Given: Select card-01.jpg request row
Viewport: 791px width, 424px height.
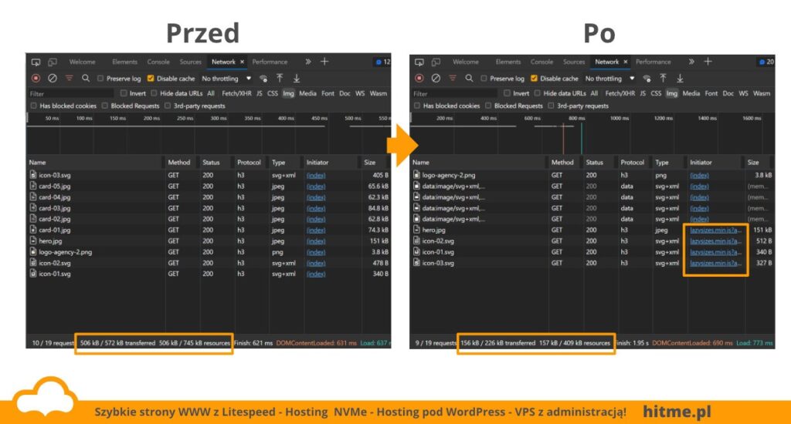Looking at the screenshot, I should coord(209,231).
